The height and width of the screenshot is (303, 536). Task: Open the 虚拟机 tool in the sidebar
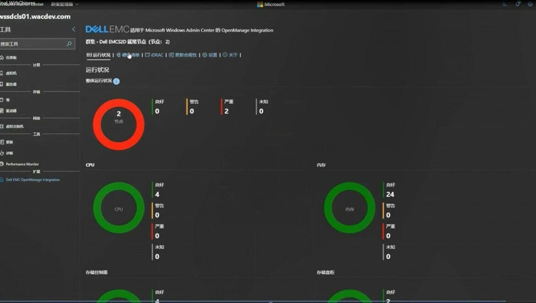pos(8,73)
